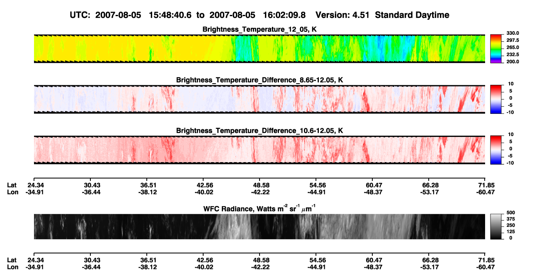Click the 10.6-12.05 difference image strip
Viewport: 539px width, 276px height.
click(x=260, y=149)
